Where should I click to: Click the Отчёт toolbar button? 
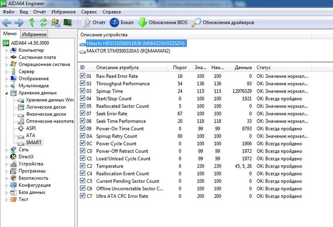[94, 23]
